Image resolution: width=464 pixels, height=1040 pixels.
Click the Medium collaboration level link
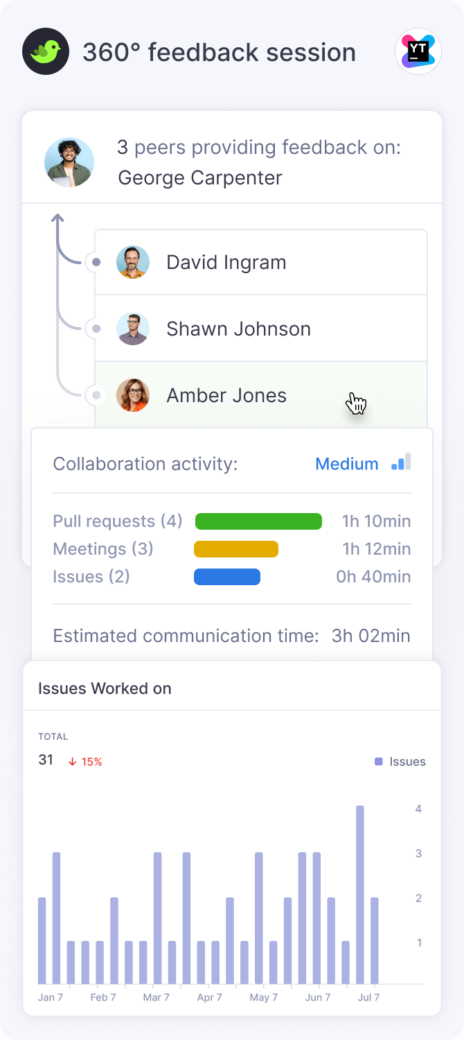coord(346,464)
